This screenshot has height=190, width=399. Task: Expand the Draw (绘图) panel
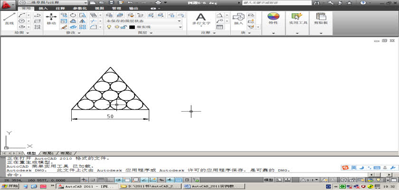click(x=21, y=33)
